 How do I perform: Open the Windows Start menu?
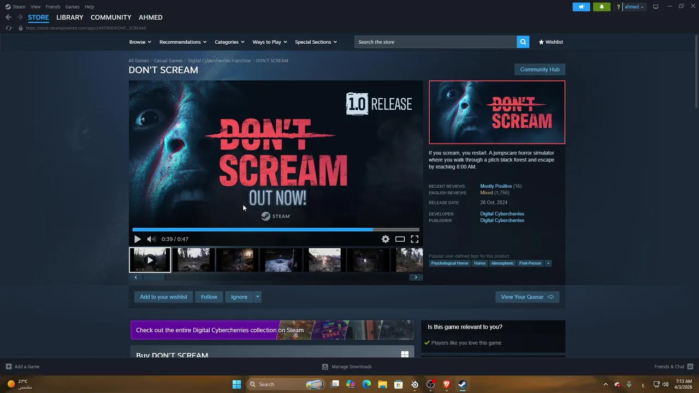pyautogui.click(x=236, y=384)
